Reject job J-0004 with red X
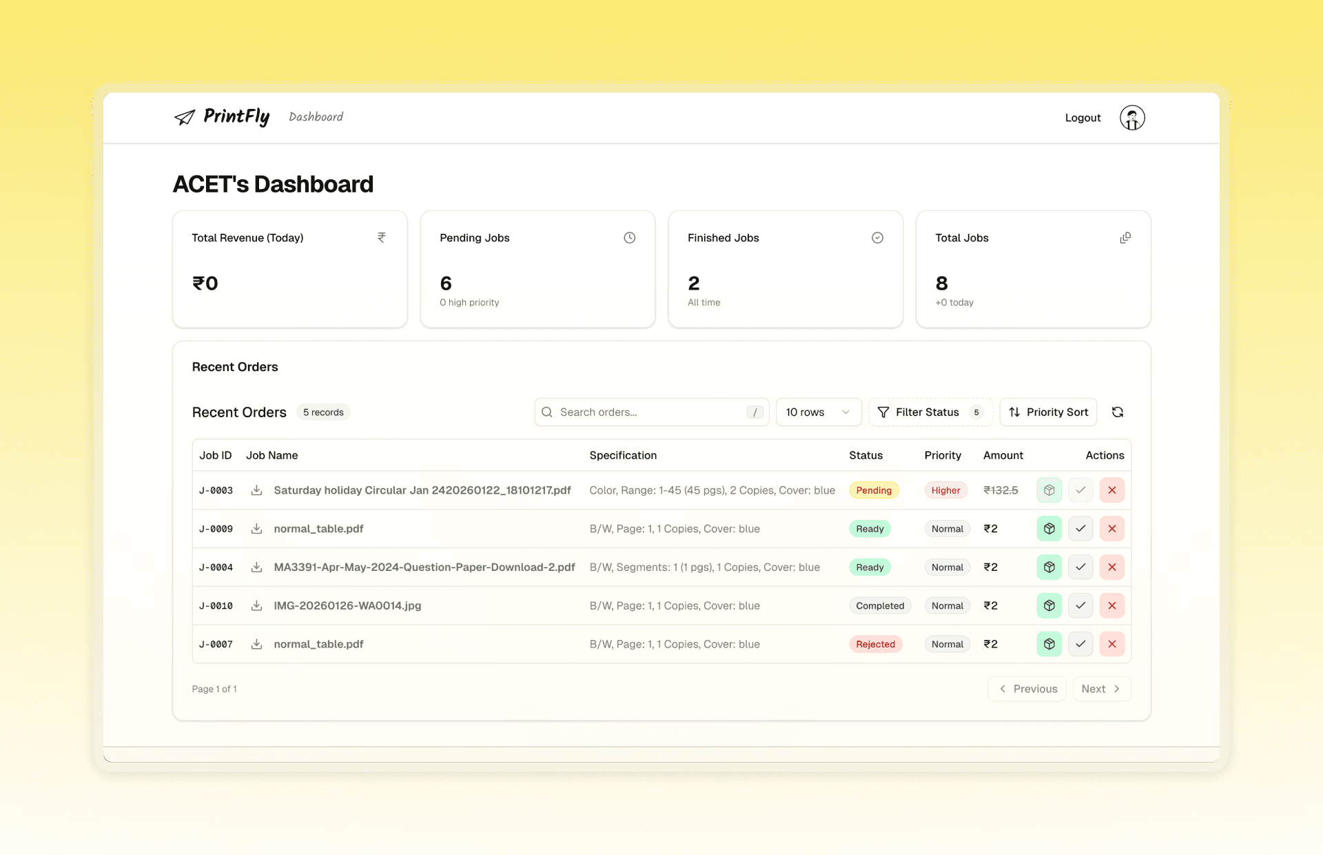Screen dimensions: 1323x855 (x=1112, y=567)
